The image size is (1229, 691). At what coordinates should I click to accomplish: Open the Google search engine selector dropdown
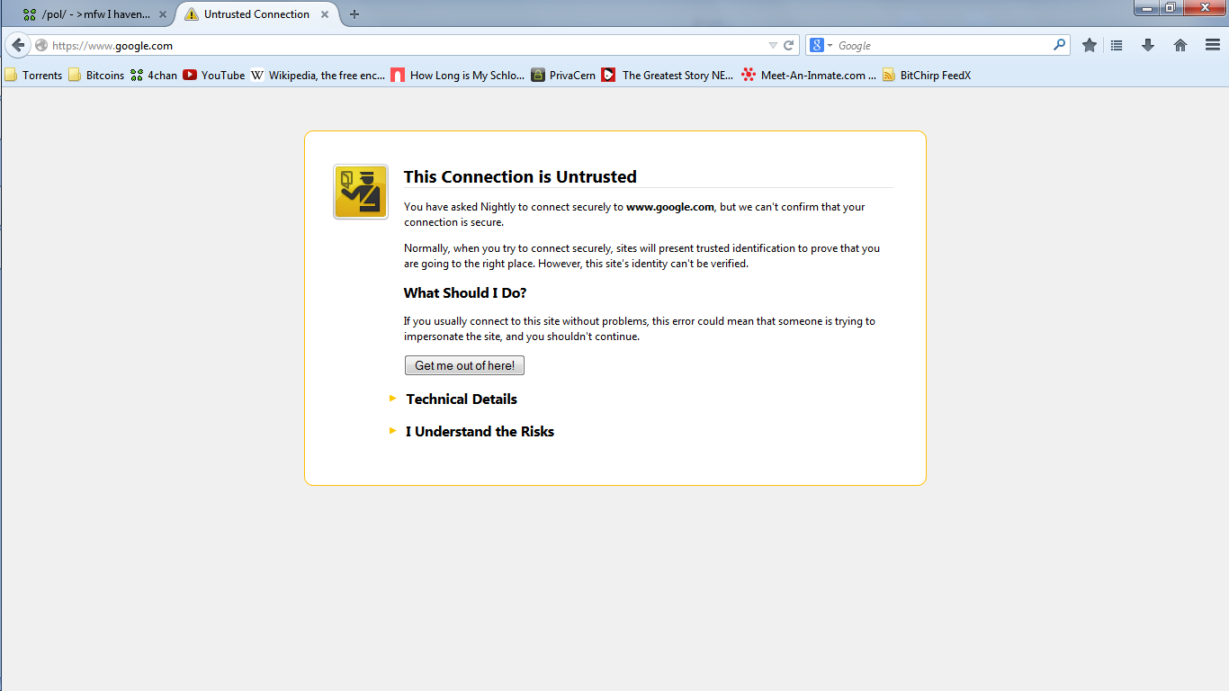click(x=821, y=45)
